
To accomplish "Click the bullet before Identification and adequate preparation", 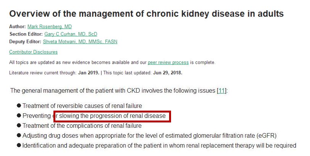I will pyautogui.click(x=19, y=145).
